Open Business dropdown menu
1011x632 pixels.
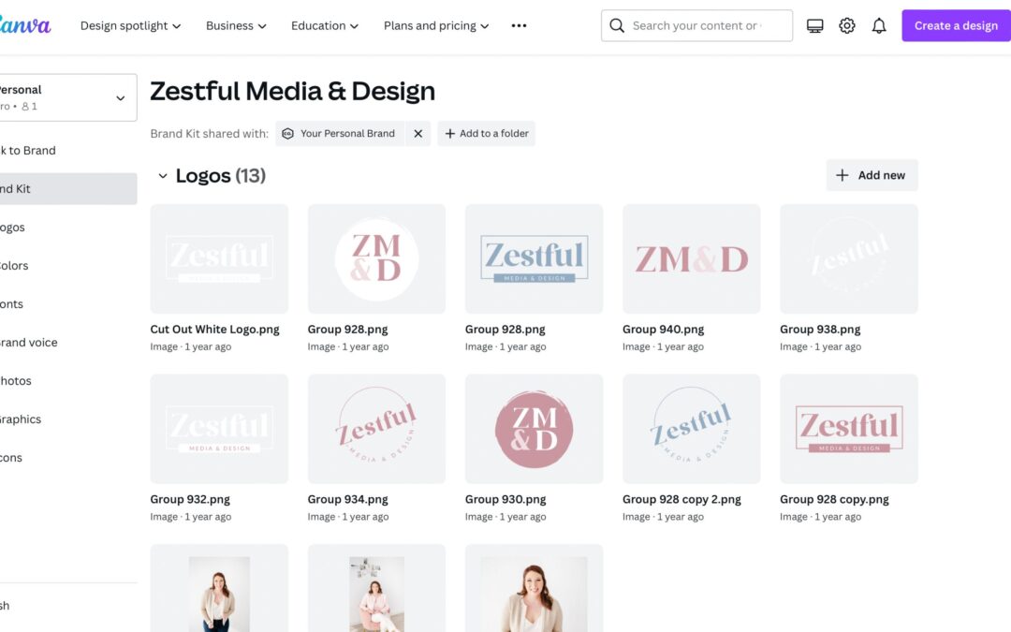point(236,26)
